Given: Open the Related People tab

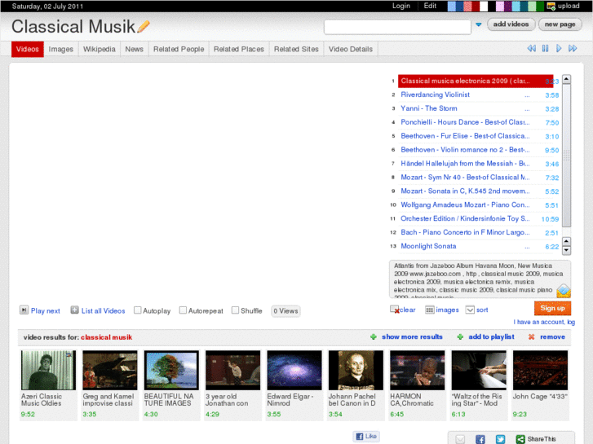Looking at the screenshot, I should (179, 49).
